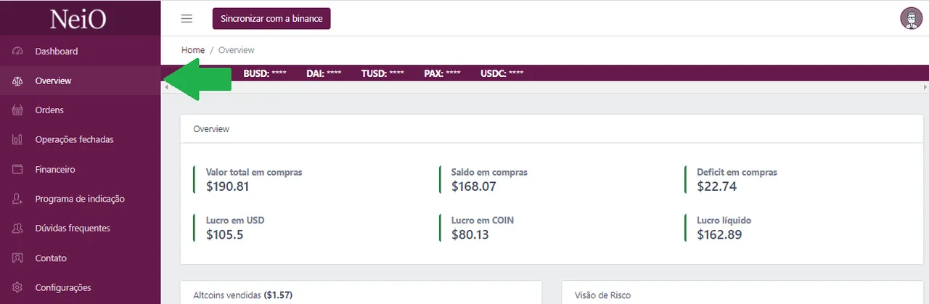Viewport: 929px width, 304px height.
Task: Click the Contato icon in sidebar
Action: (x=17, y=258)
